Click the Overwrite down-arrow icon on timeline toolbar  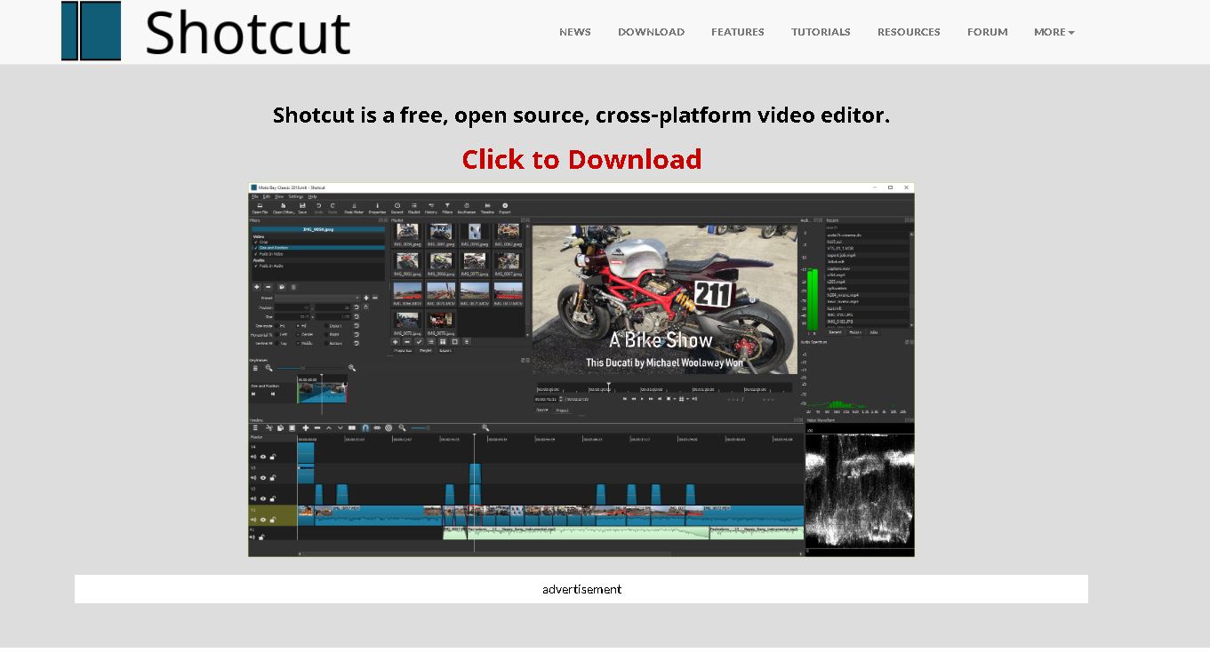click(340, 427)
